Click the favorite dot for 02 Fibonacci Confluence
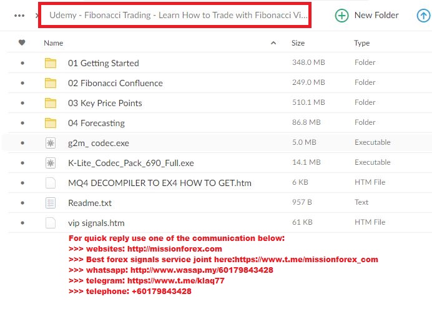The image size is (432, 309). [22, 83]
